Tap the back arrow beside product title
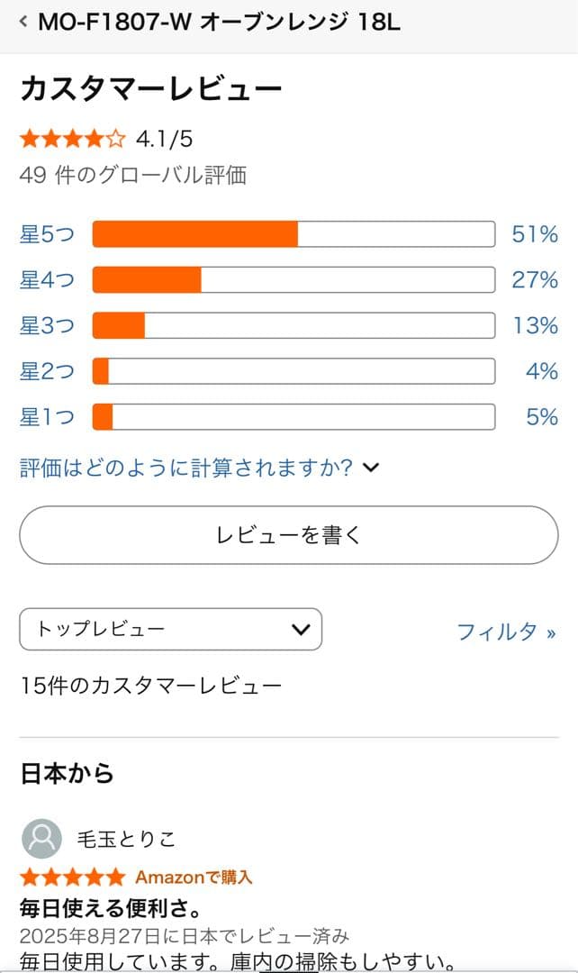Image resolution: width=578 pixels, height=973 pixels. pyautogui.click(x=23, y=22)
